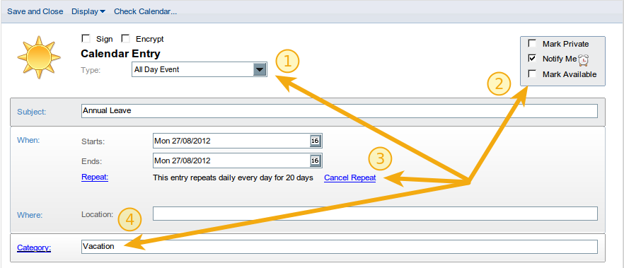This screenshot has height=268, width=624.
Task: Tick the Mark Private checkbox
Action: tap(532, 43)
